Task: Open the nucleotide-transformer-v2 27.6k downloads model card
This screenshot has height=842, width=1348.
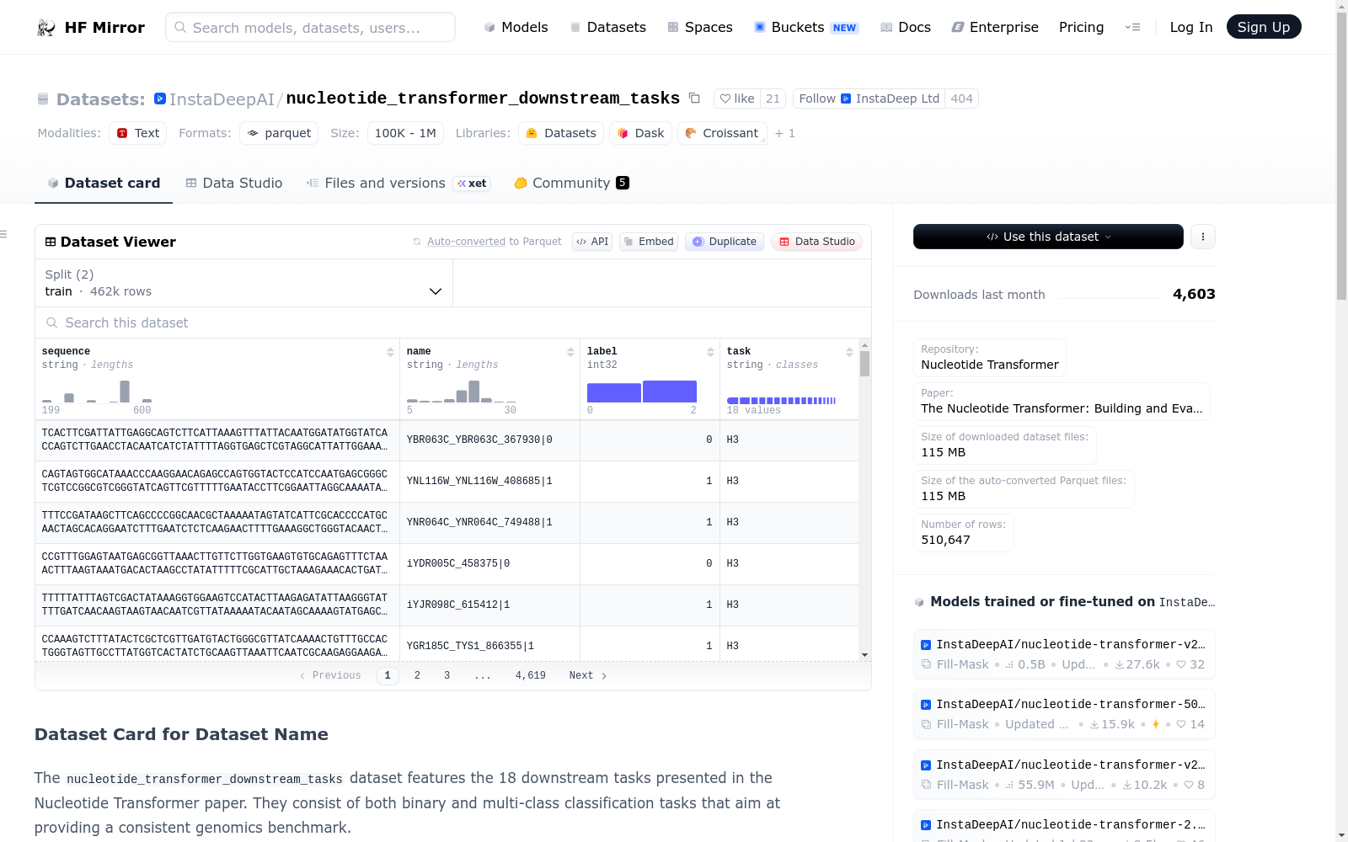Action: tap(1064, 654)
